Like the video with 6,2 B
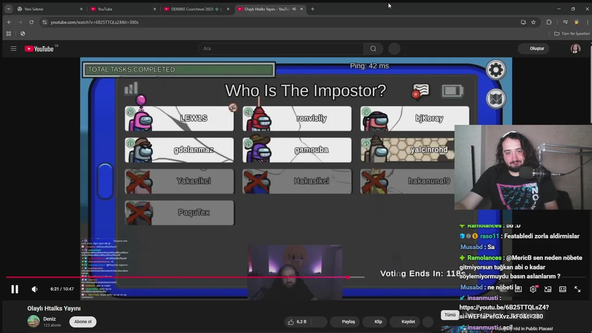 [x=297, y=322]
